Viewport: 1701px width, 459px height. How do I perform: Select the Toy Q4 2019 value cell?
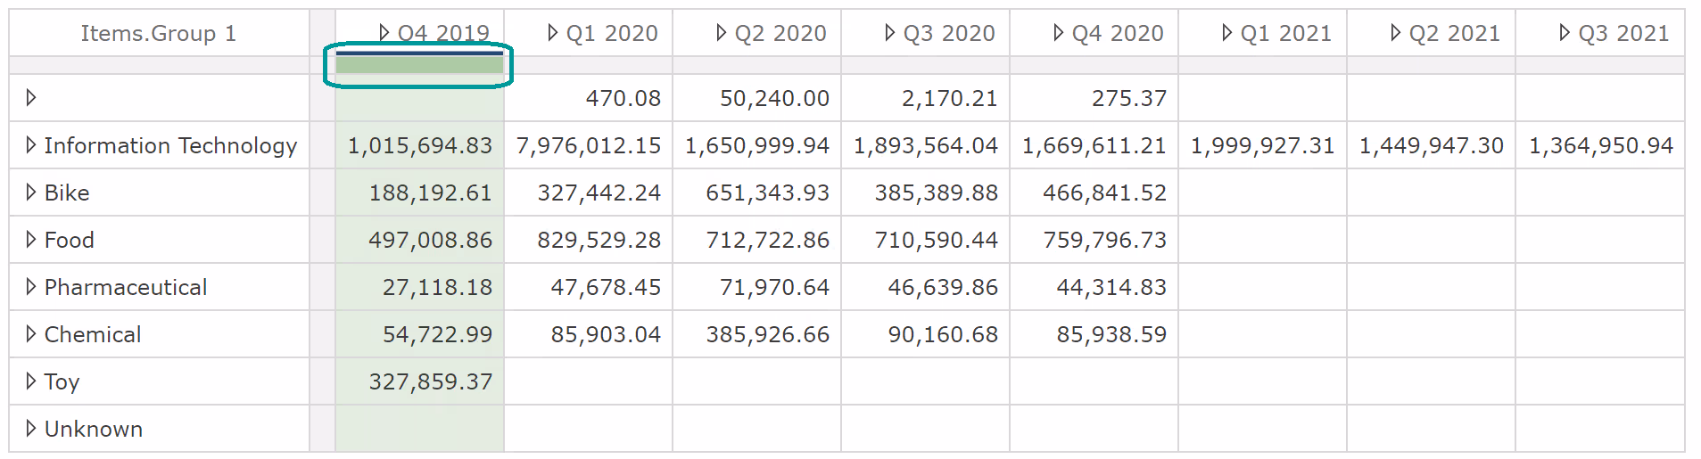click(x=430, y=381)
